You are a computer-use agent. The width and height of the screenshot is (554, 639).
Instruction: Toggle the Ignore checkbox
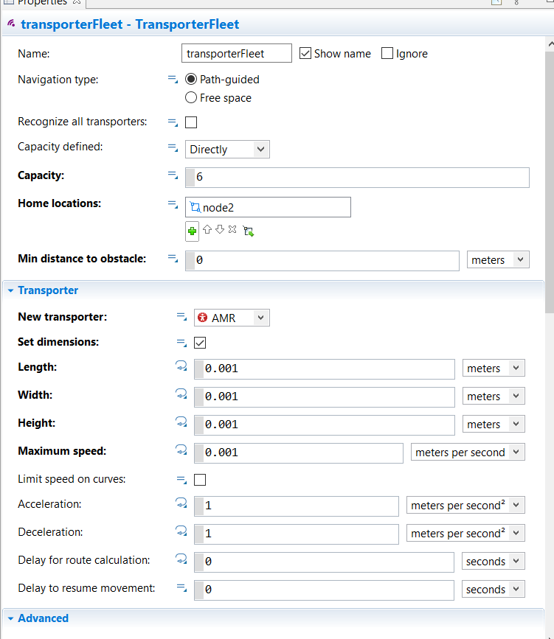click(387, 53)
